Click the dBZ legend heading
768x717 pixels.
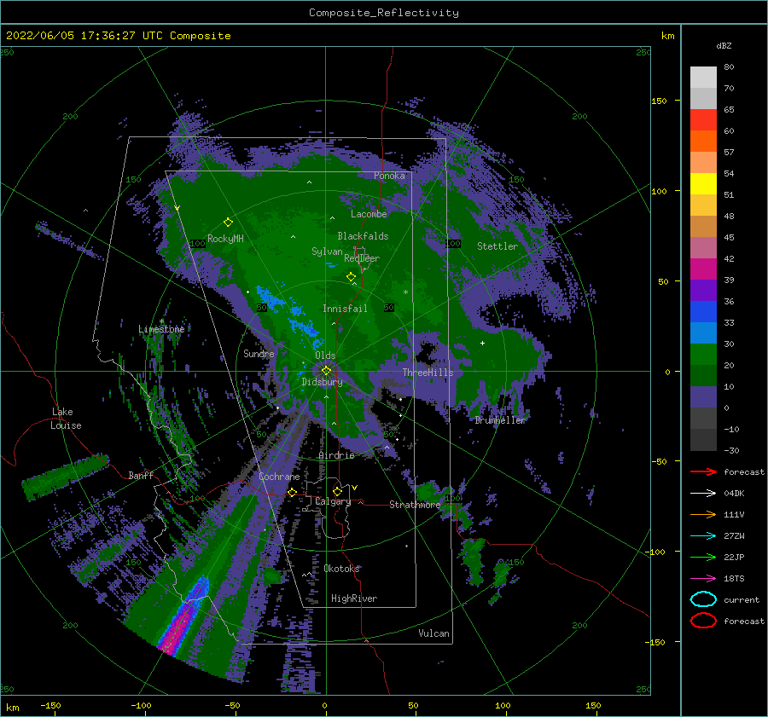point(724,45)
